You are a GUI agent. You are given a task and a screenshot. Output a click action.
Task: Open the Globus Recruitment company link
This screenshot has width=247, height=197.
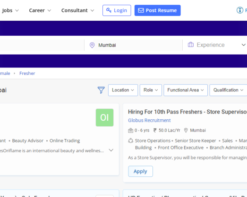pyautogui.click(x=149, y=121)
